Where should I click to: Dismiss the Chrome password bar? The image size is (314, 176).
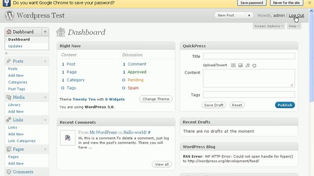pos(310,3)
